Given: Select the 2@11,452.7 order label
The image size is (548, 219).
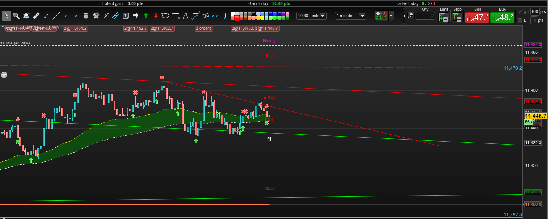Looking at the screenshot, I should pos(136,28).
